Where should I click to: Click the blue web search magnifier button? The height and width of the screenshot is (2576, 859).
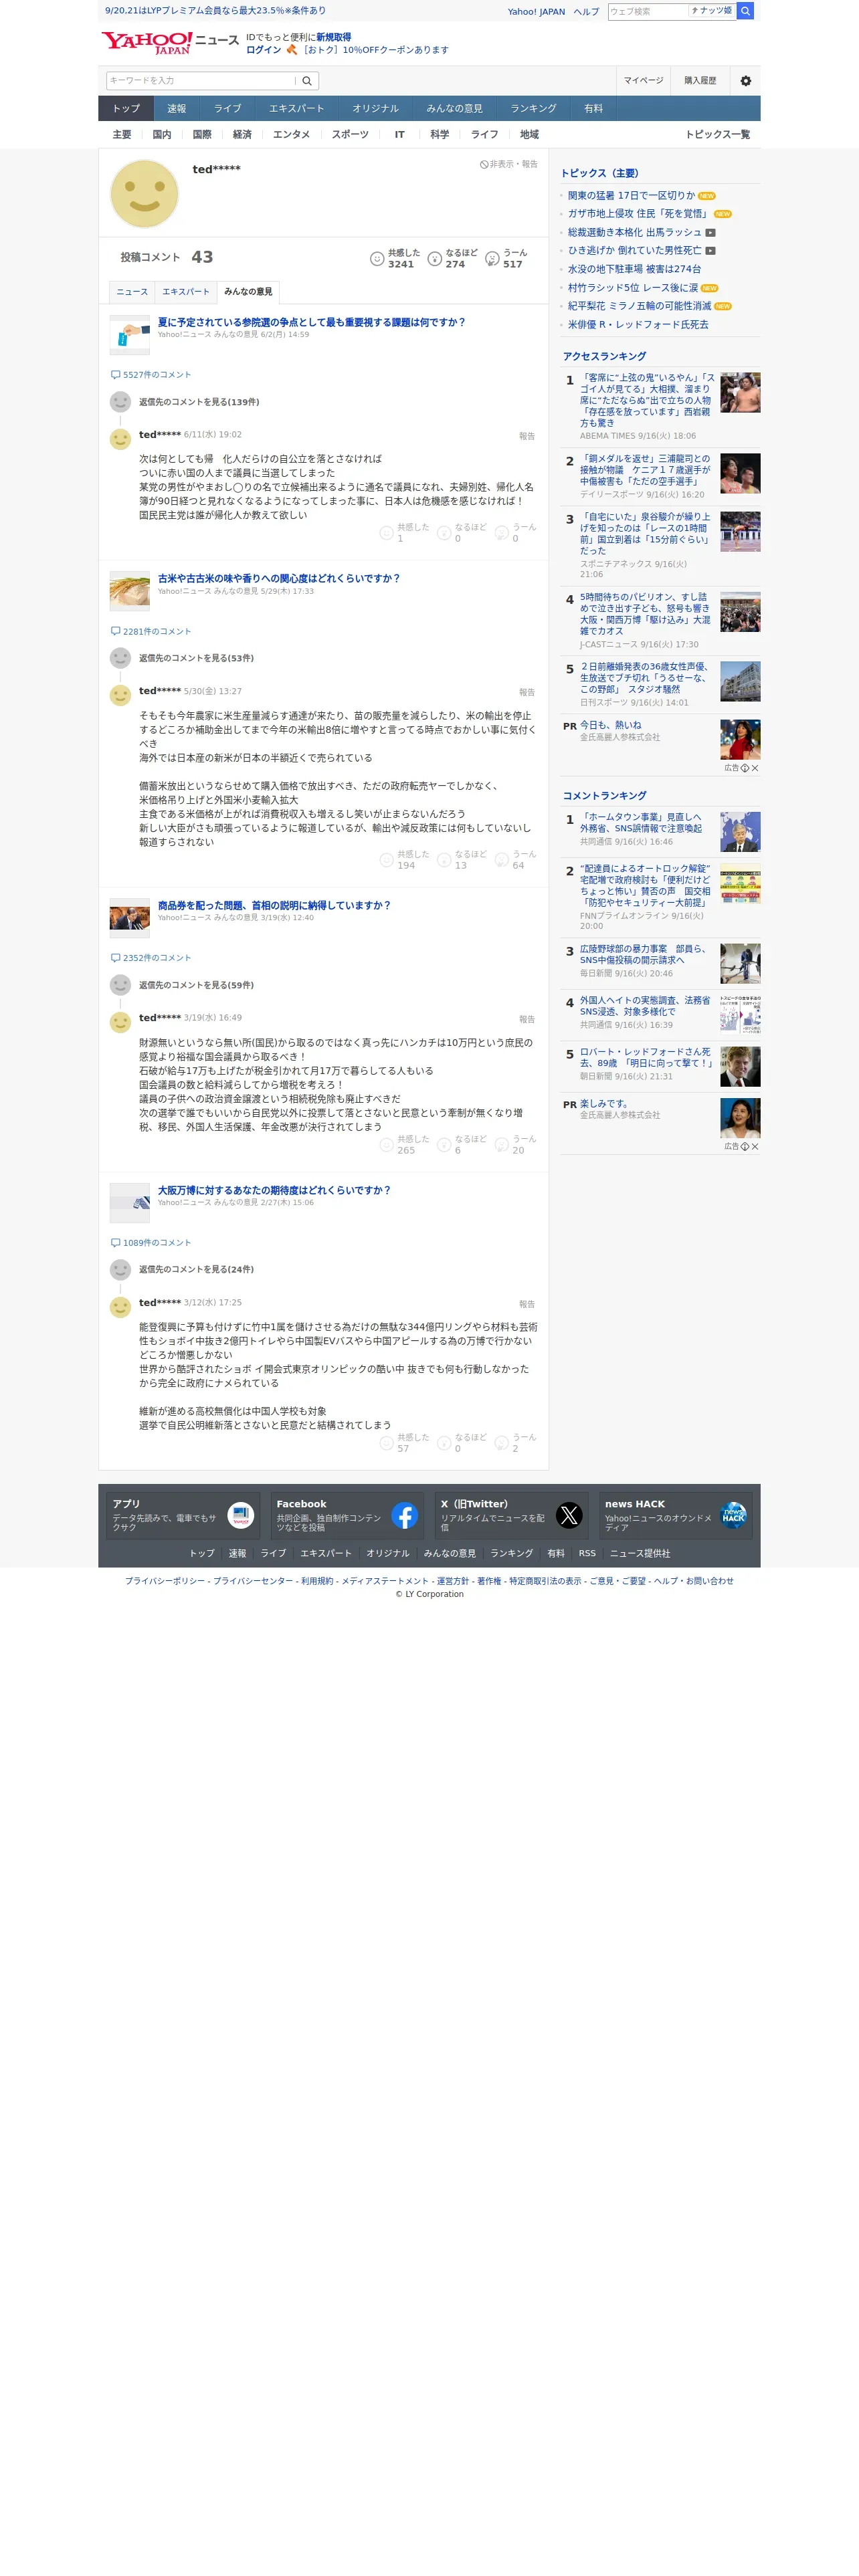(x=745, y=11)
